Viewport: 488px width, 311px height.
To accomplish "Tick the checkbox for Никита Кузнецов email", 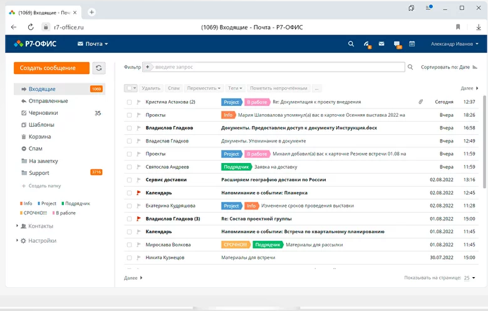I will 129,258.
